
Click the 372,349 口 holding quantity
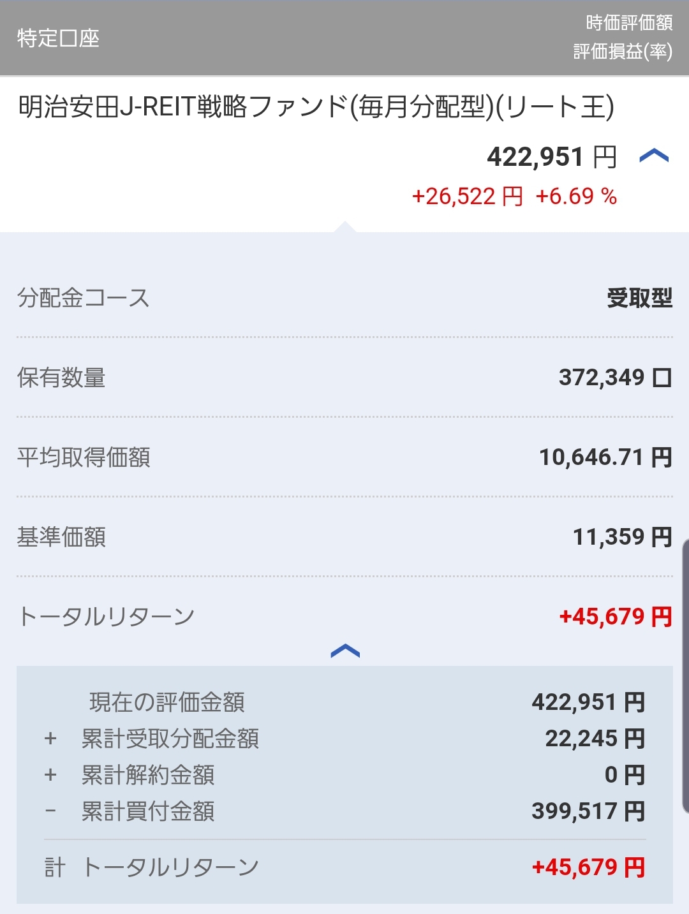(x=615, y=378)
